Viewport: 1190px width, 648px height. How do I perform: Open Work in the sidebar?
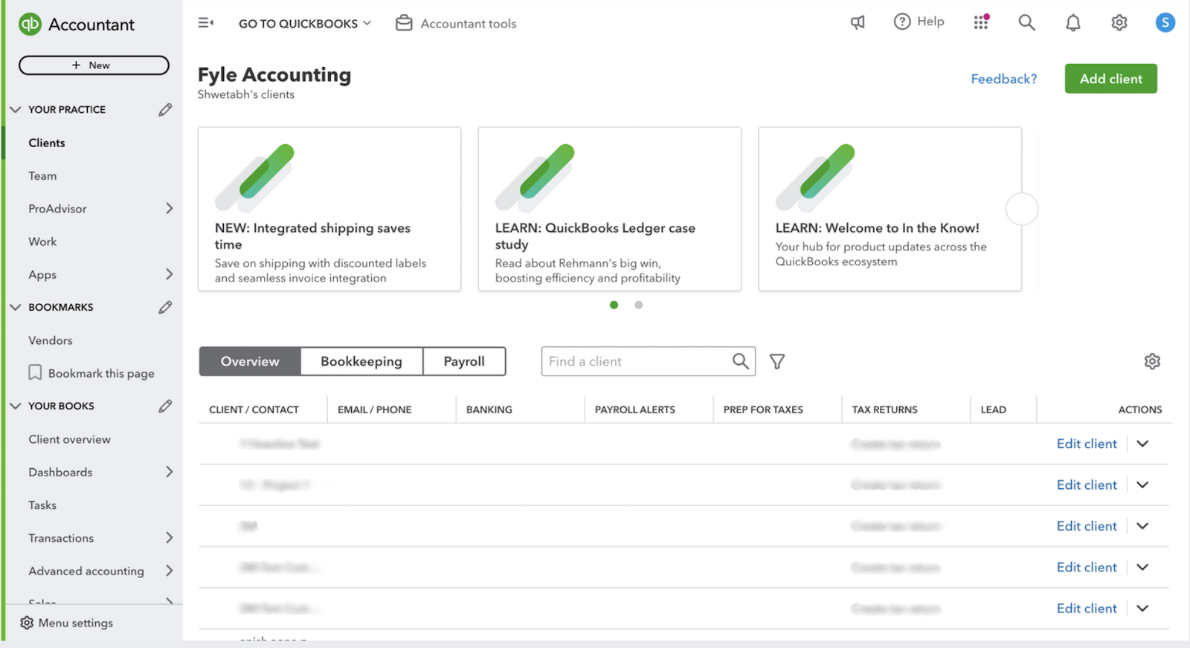pyautogui.click(x=42, y=242)
